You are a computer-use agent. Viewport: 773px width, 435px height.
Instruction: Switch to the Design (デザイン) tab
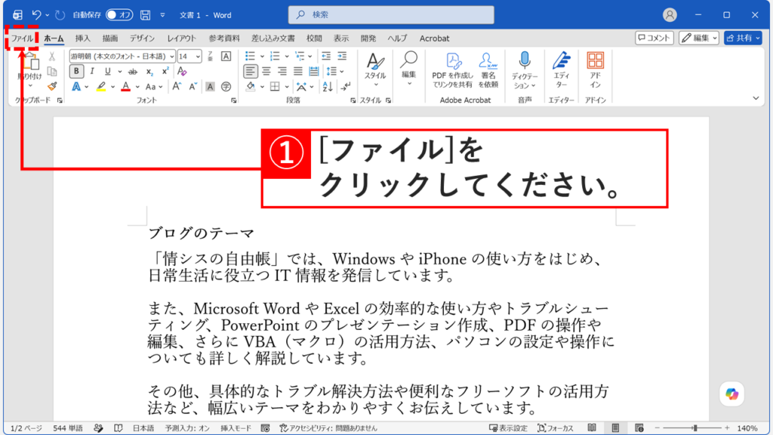(x=142, y=38)
